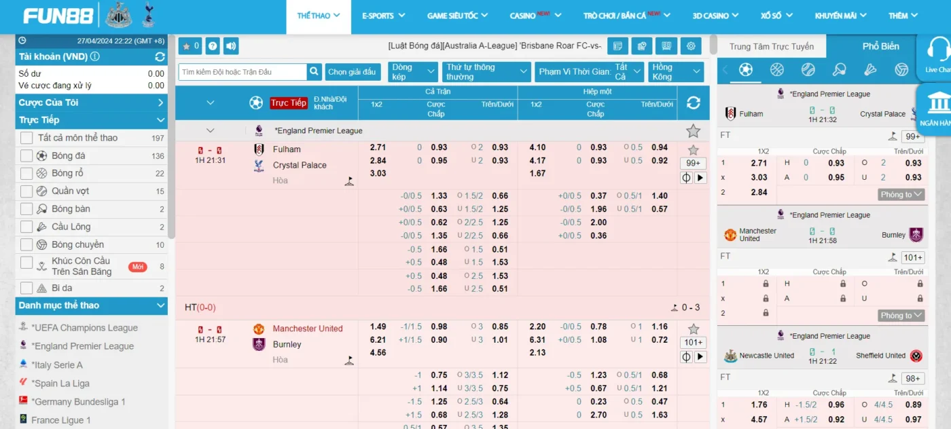Check the Bóng chuyền checkbox
The height and width of the screenshot is (429, 951).
26,244
